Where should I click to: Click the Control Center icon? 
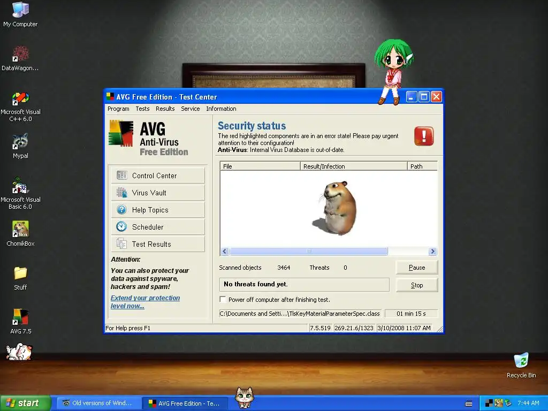coord(121,175)
